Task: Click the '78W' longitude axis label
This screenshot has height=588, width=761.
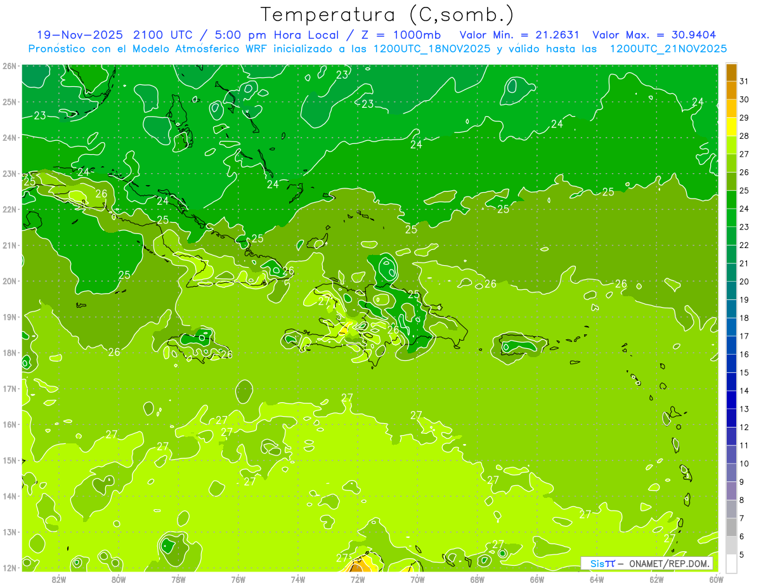Action: [x=178, y=579]
